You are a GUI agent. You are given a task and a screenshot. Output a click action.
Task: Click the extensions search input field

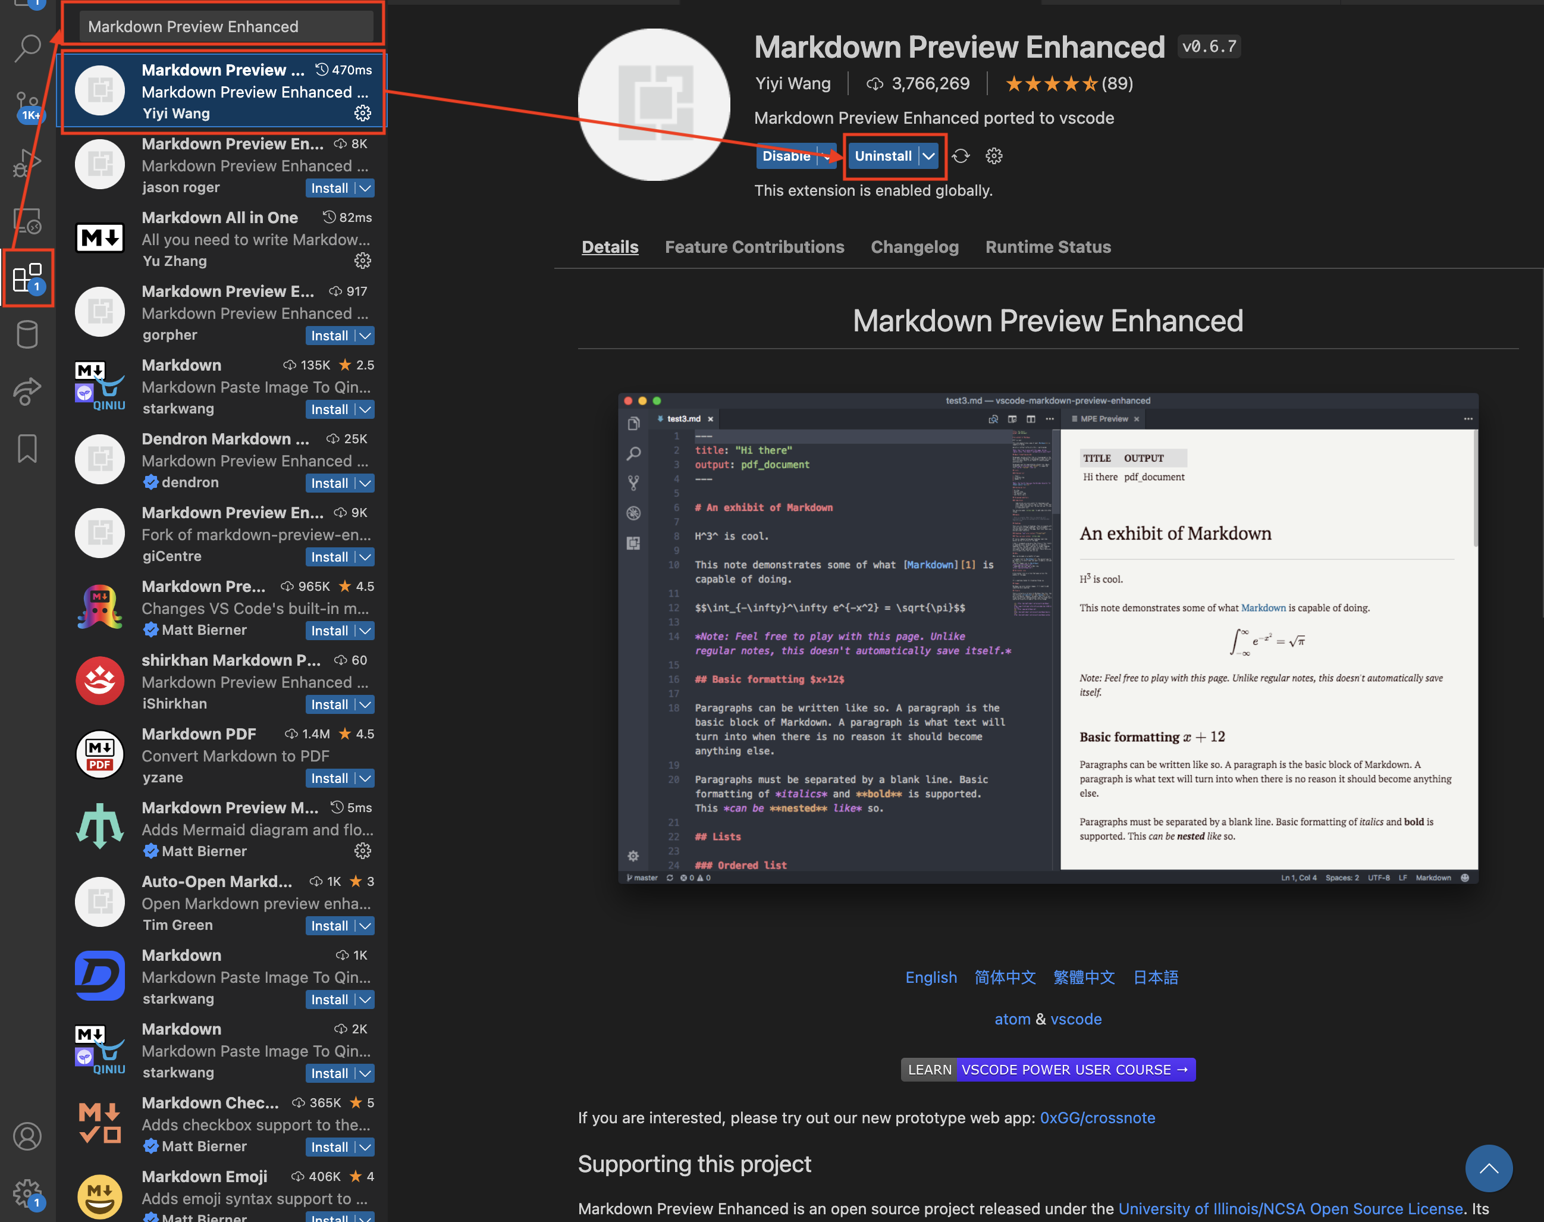(226, 26)
